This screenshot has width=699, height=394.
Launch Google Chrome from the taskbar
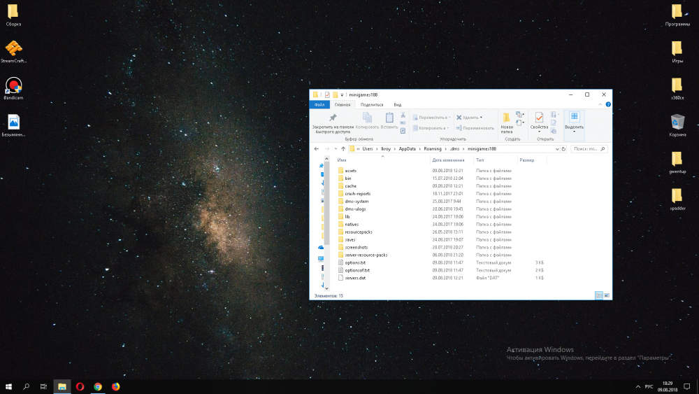tap(98, 386)
